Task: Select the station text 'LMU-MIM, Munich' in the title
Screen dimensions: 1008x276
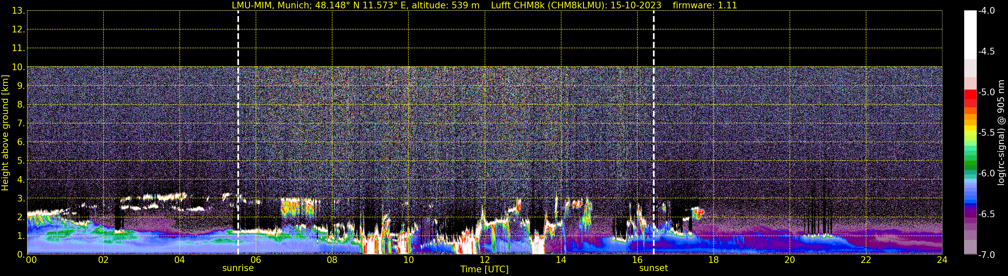Action: 271,5
